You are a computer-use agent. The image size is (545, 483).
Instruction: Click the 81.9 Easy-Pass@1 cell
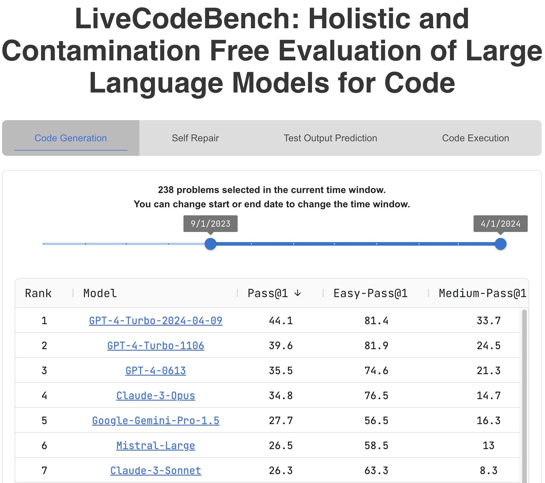tap(376, 346)
